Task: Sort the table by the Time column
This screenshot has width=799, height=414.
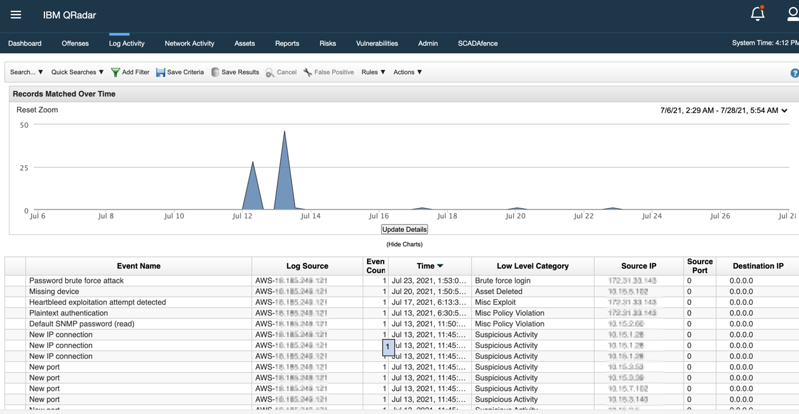Action: pos(427,265)
